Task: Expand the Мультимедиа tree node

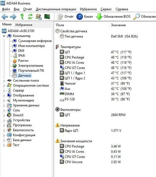Action: pyautogui.click(x=4, y=100)
